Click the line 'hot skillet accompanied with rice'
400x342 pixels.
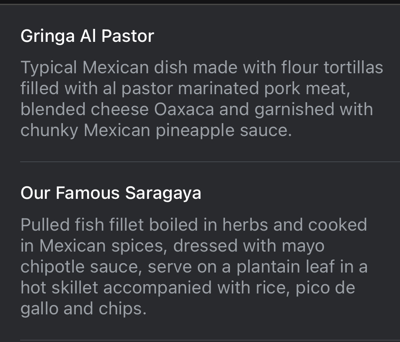(188, 288)
